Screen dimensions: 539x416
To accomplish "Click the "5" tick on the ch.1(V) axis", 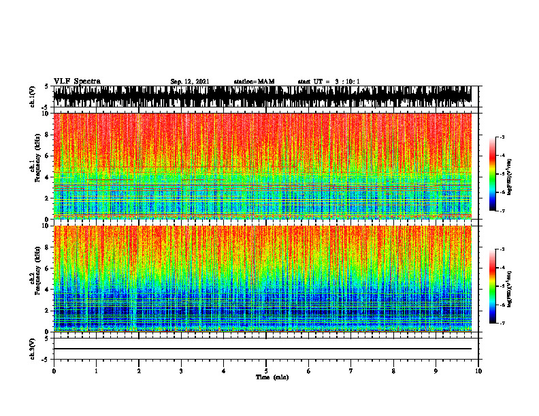I will 46,86.
